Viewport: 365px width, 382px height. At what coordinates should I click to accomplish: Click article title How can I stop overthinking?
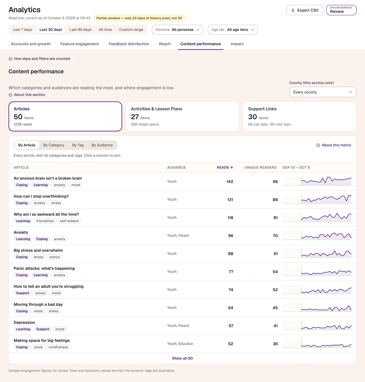point(41,196)
